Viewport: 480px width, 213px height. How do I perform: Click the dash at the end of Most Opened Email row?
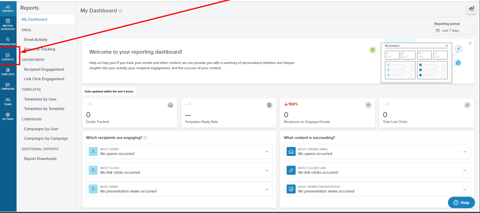pos(465,152)
